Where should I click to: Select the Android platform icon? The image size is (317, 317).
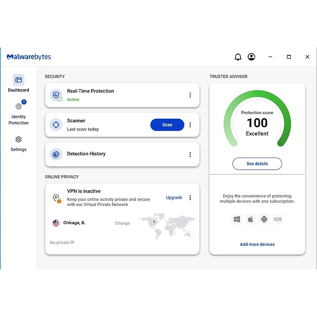264,219
